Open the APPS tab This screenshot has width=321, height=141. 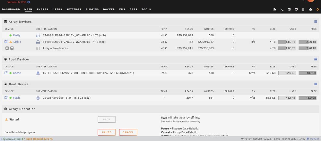(x=134, y=9)
